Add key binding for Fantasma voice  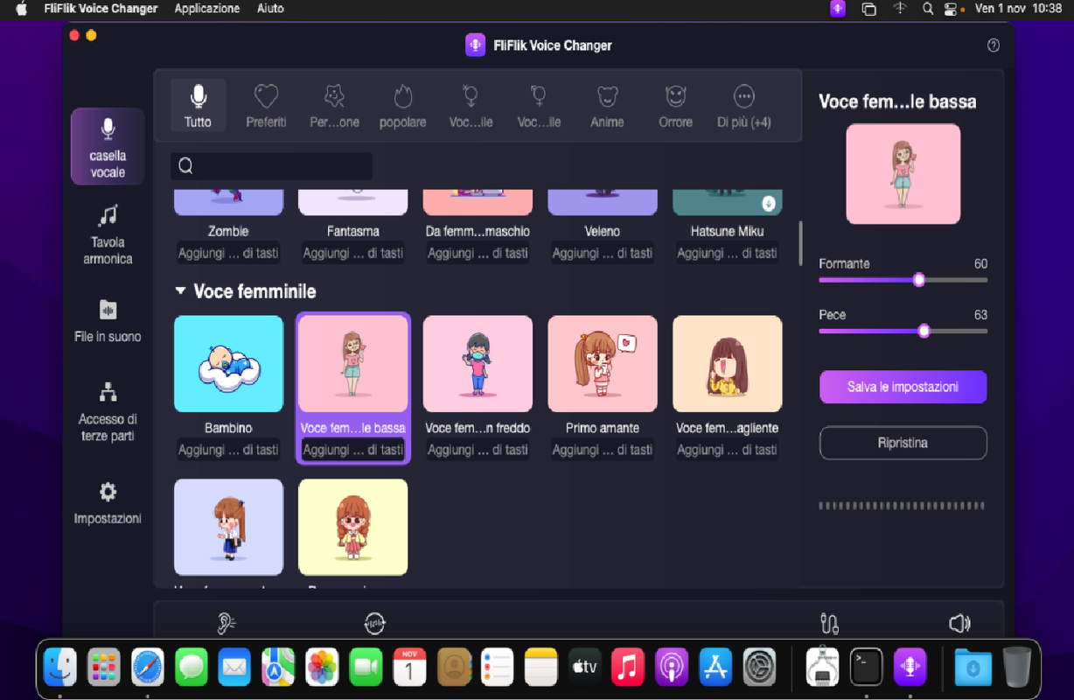point(353,253)
